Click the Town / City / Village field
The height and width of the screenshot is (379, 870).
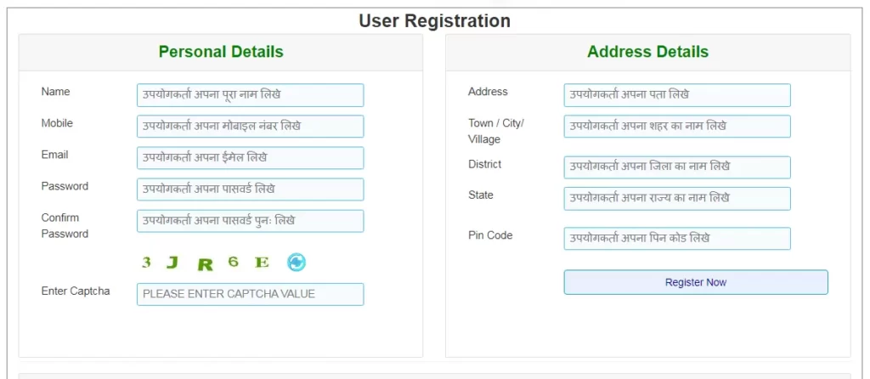(677, 126)
